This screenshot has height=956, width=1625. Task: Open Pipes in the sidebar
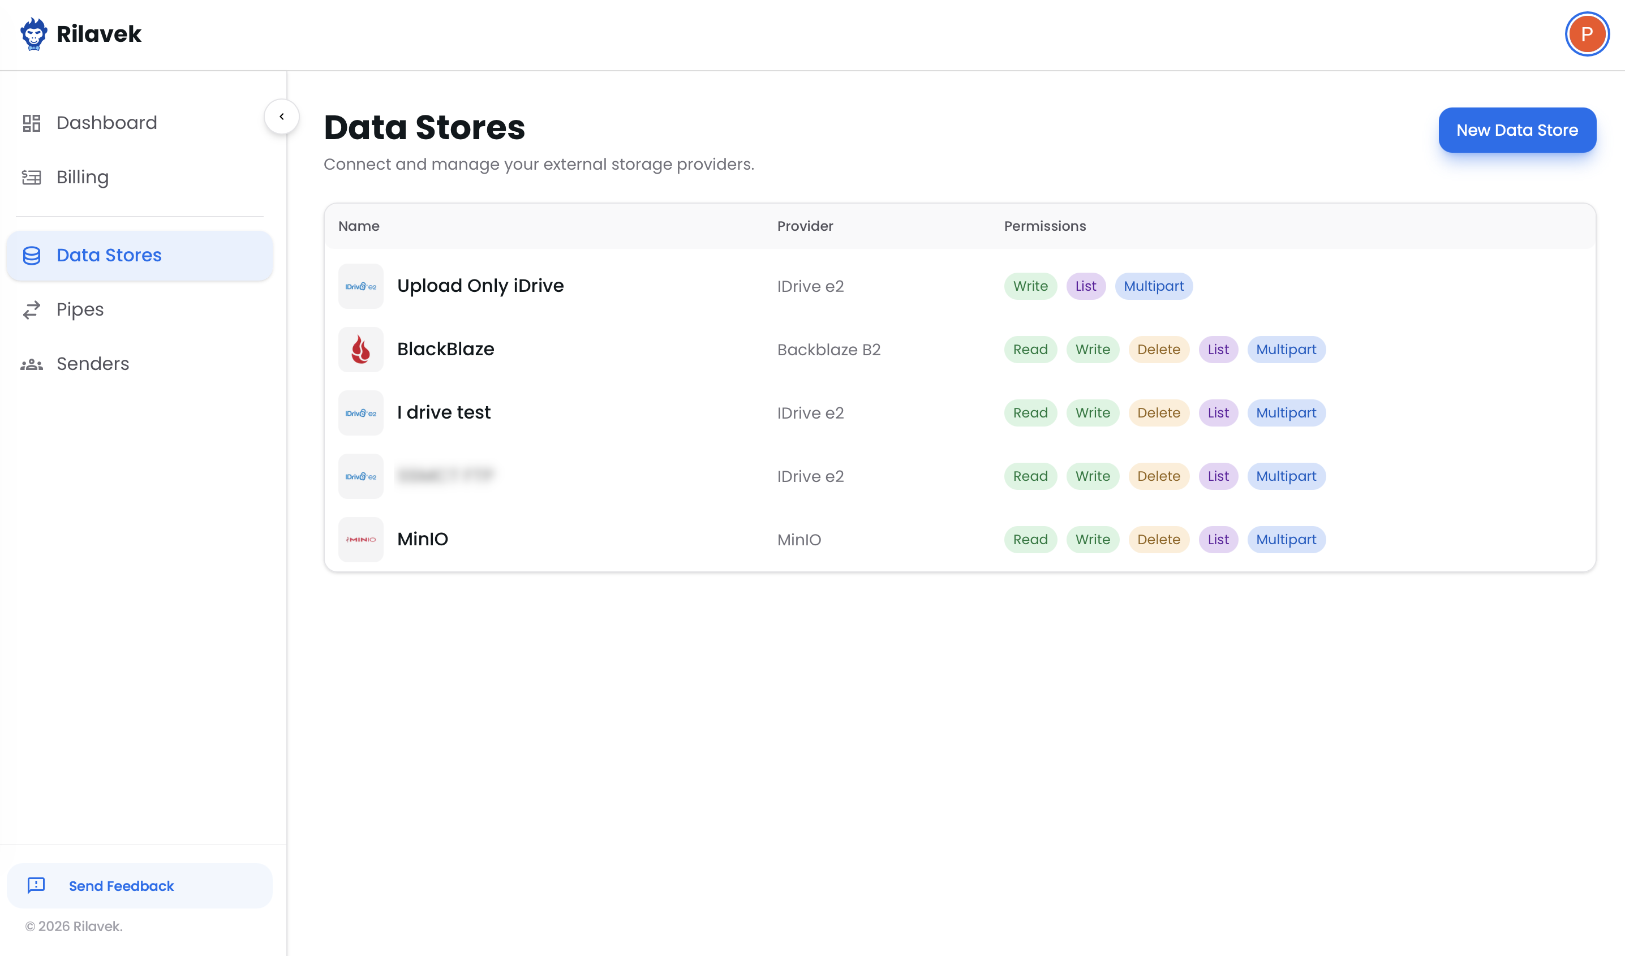[x=79, y=309]
